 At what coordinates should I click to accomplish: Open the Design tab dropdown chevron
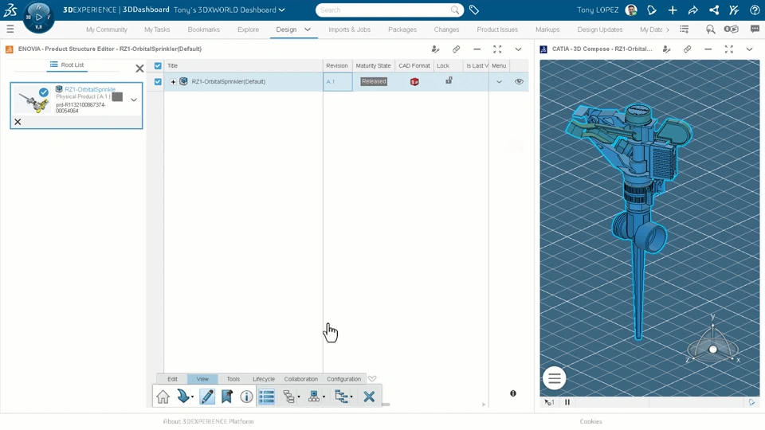[308, 29]
